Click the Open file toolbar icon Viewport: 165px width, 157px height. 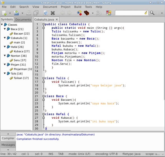(16, 13)
